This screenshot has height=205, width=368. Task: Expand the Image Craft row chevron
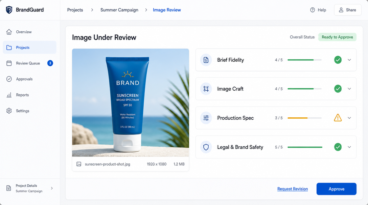[x=349, y=89]
